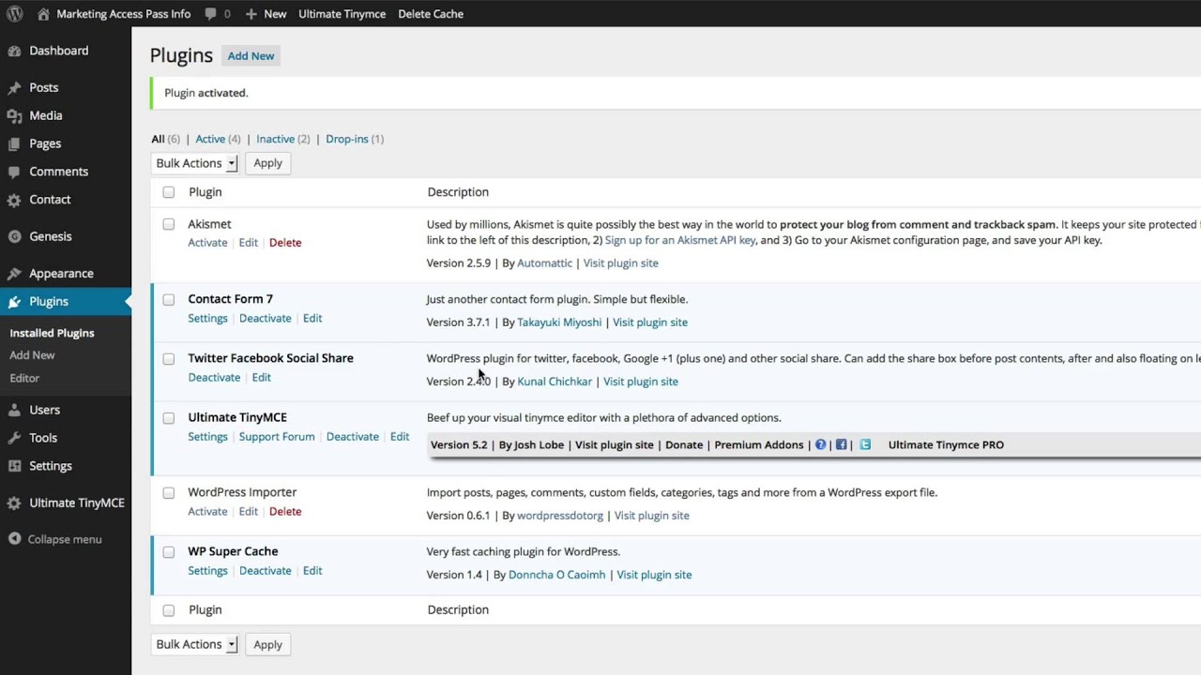Click the Add New button beside Plugins heading
The height and width of the screenshot is (675, 1201).
point(251,55)
